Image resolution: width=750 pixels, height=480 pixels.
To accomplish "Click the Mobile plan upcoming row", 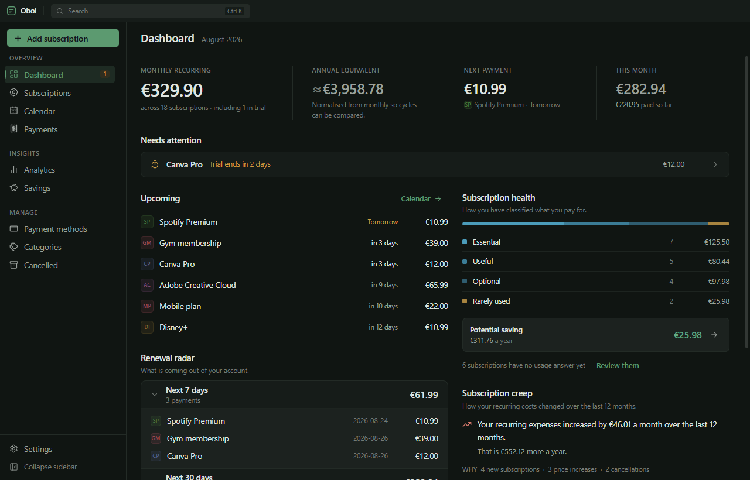I will coord(294,306).
